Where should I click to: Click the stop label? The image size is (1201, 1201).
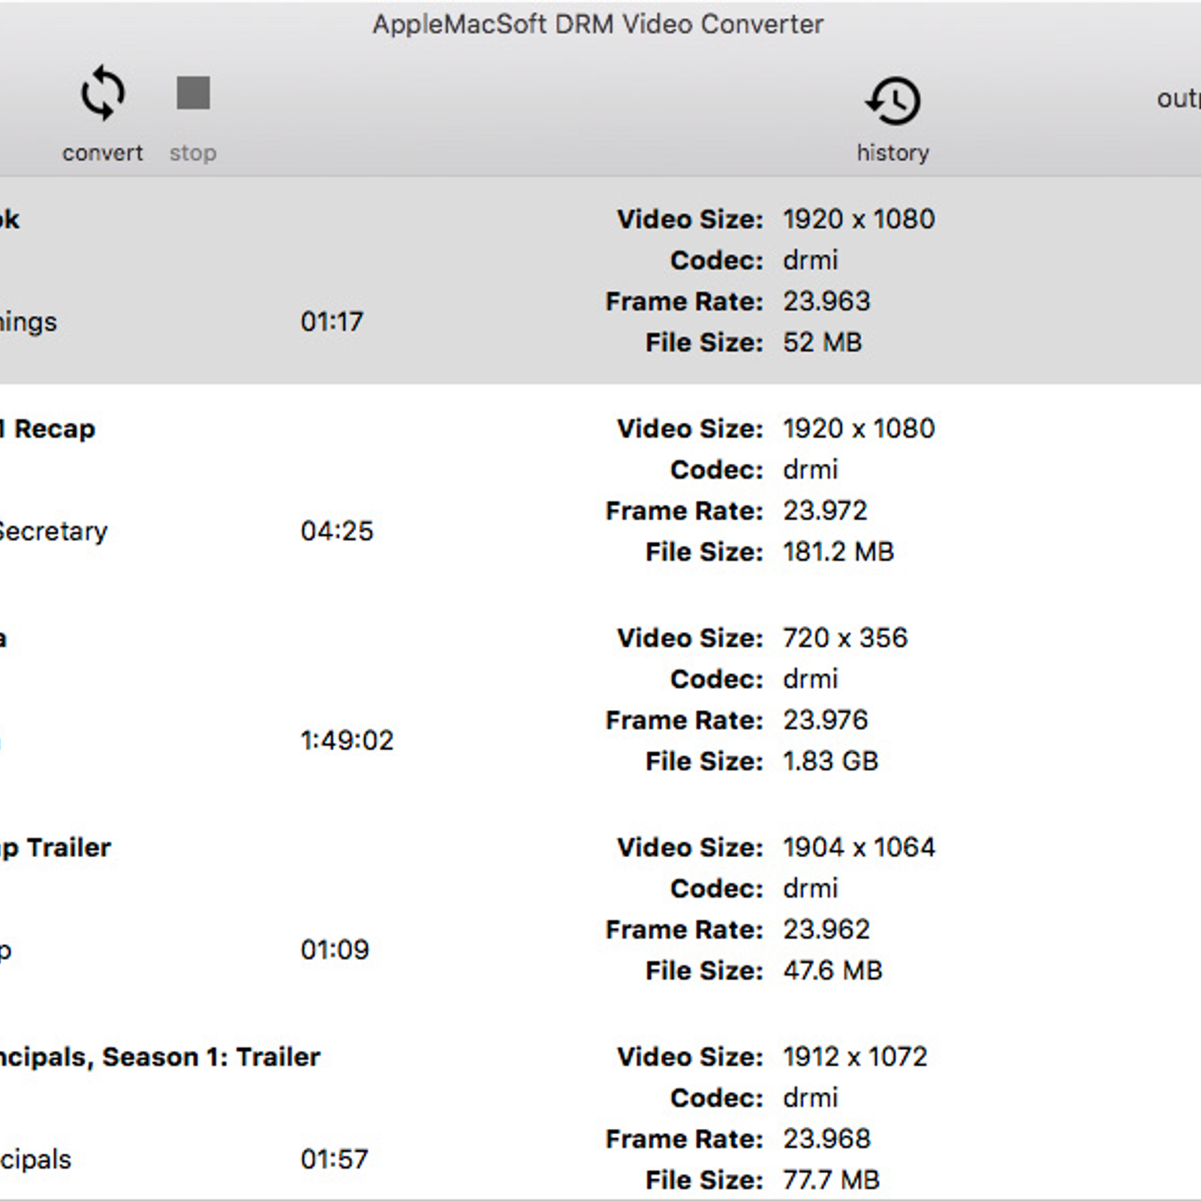click(193, 153)
